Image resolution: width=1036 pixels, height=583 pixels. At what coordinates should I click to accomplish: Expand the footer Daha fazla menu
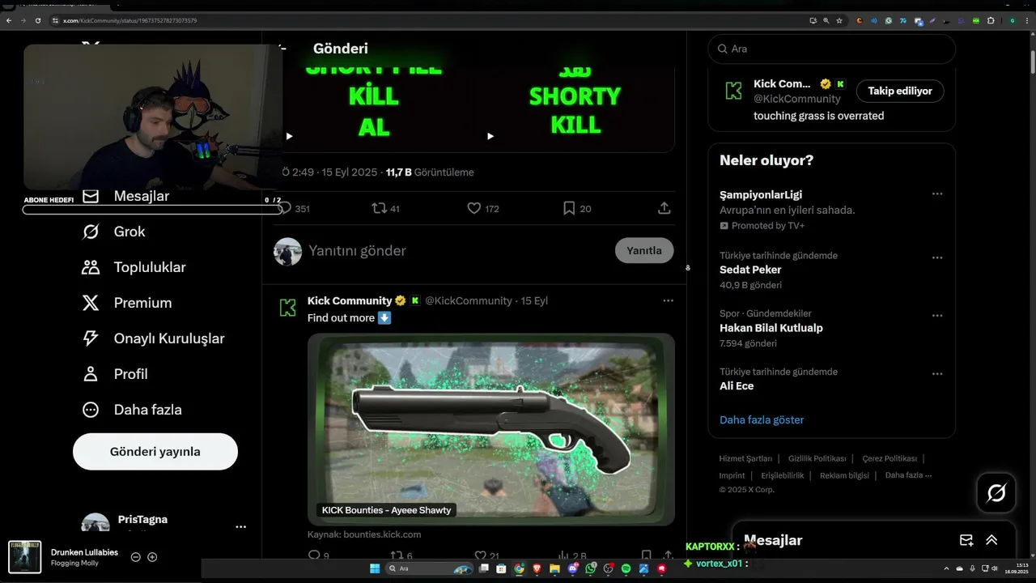[908, 475]
